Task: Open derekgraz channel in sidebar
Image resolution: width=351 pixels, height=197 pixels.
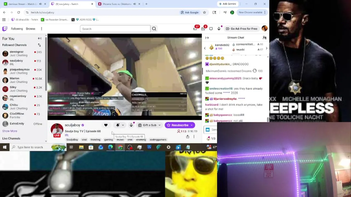Action: (23, 53)
